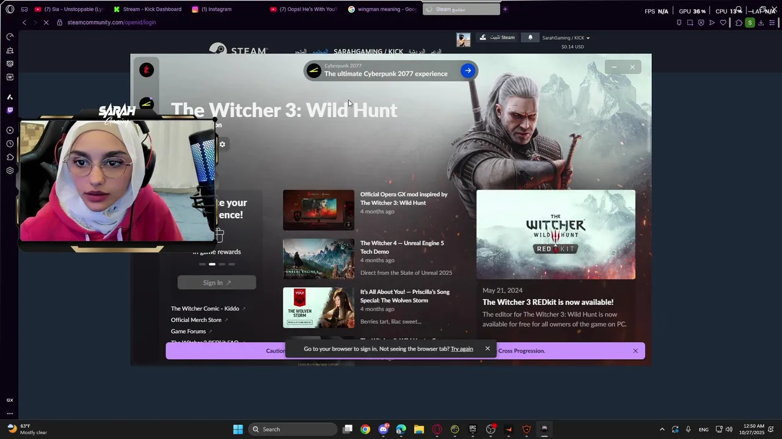Open Game Forums link

(191, 332)
